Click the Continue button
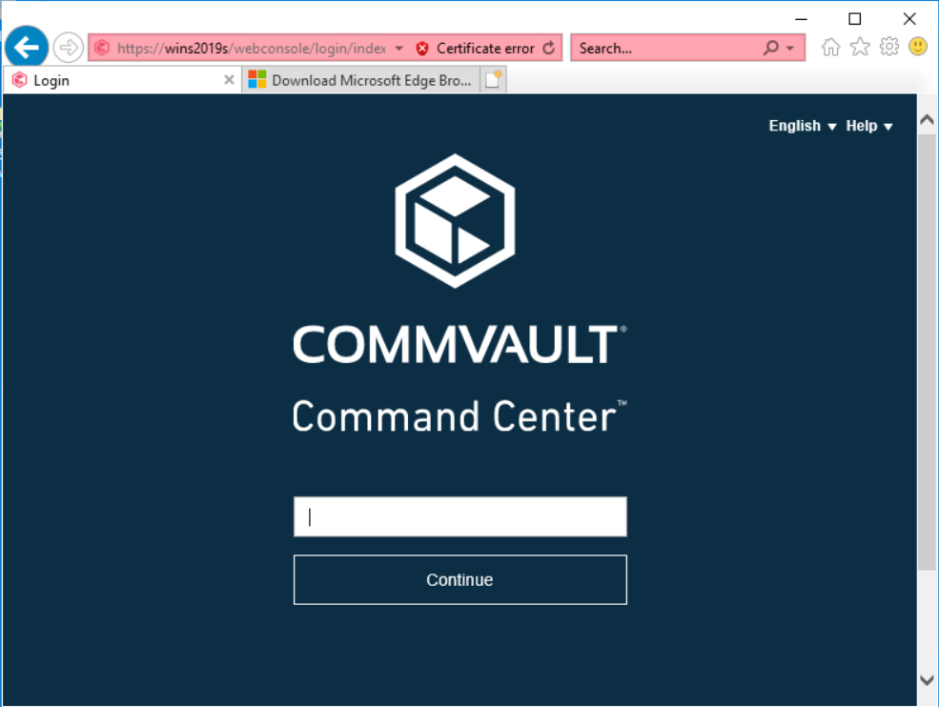939x707 pixels. click(459, 579)
